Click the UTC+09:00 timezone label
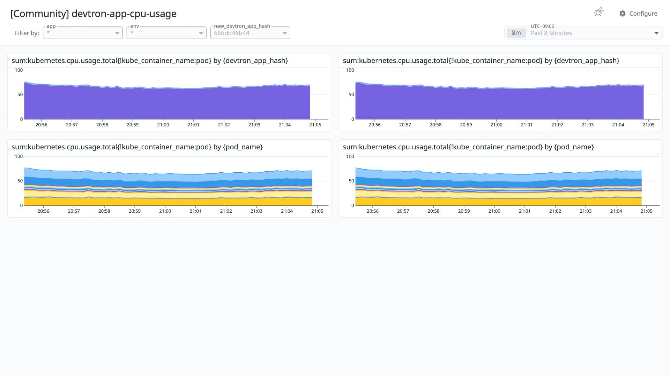Viewport: 670px width, 376px height. (542, 26)
